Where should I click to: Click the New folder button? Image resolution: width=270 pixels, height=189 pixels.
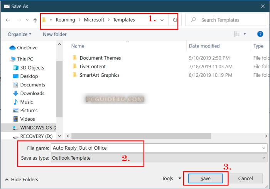(55, 34)
